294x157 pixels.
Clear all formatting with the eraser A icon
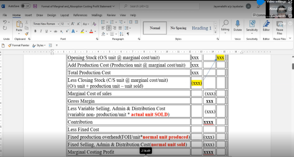tap(94, 24)
